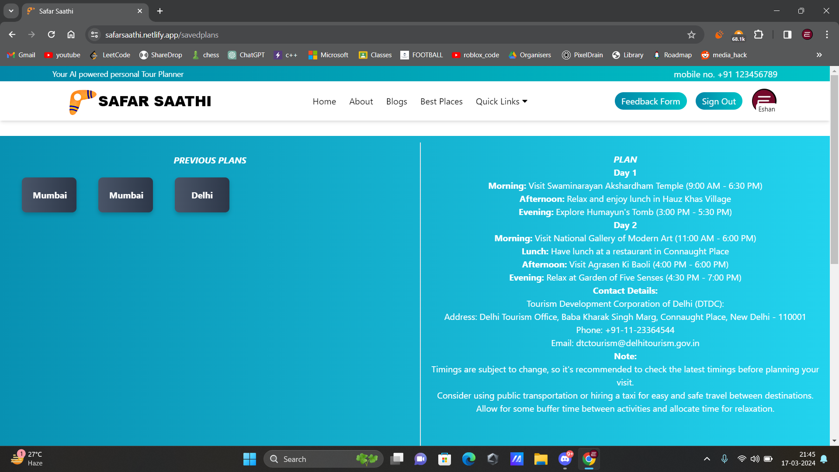
Task: Go to the Blogs nav link
Action: point(396,101)
